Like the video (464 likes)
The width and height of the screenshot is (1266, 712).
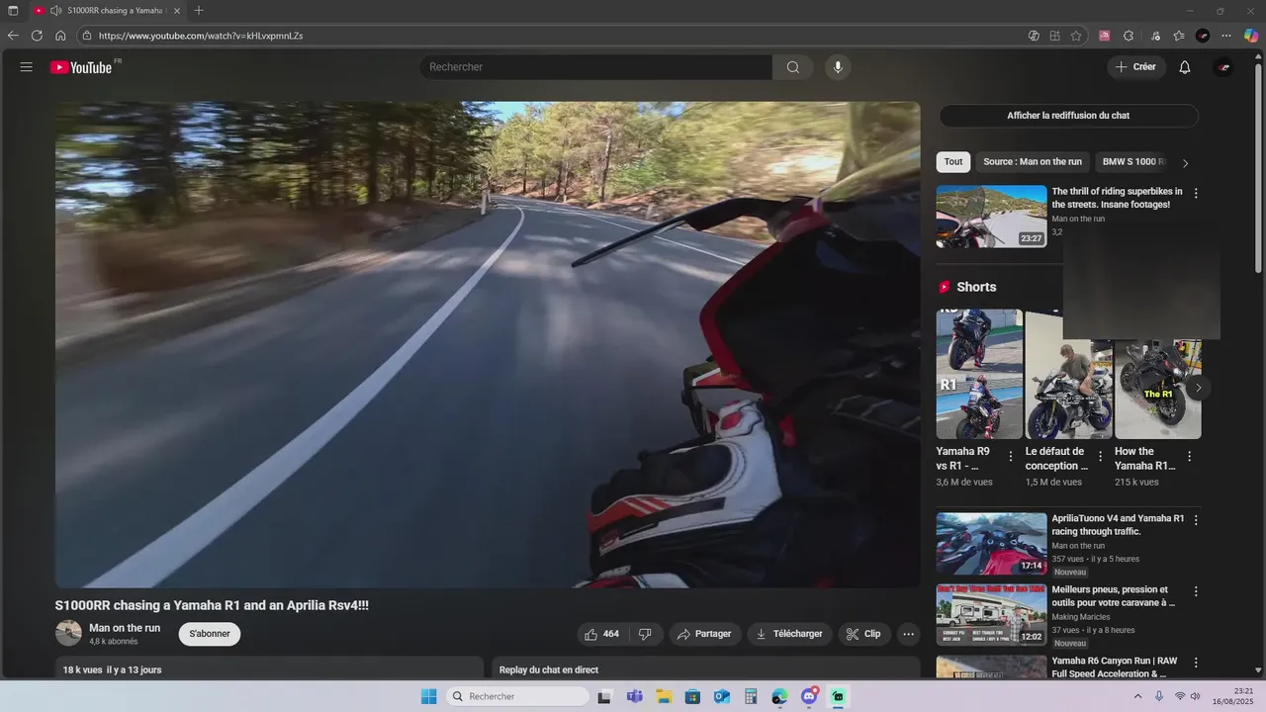[601, 634]
